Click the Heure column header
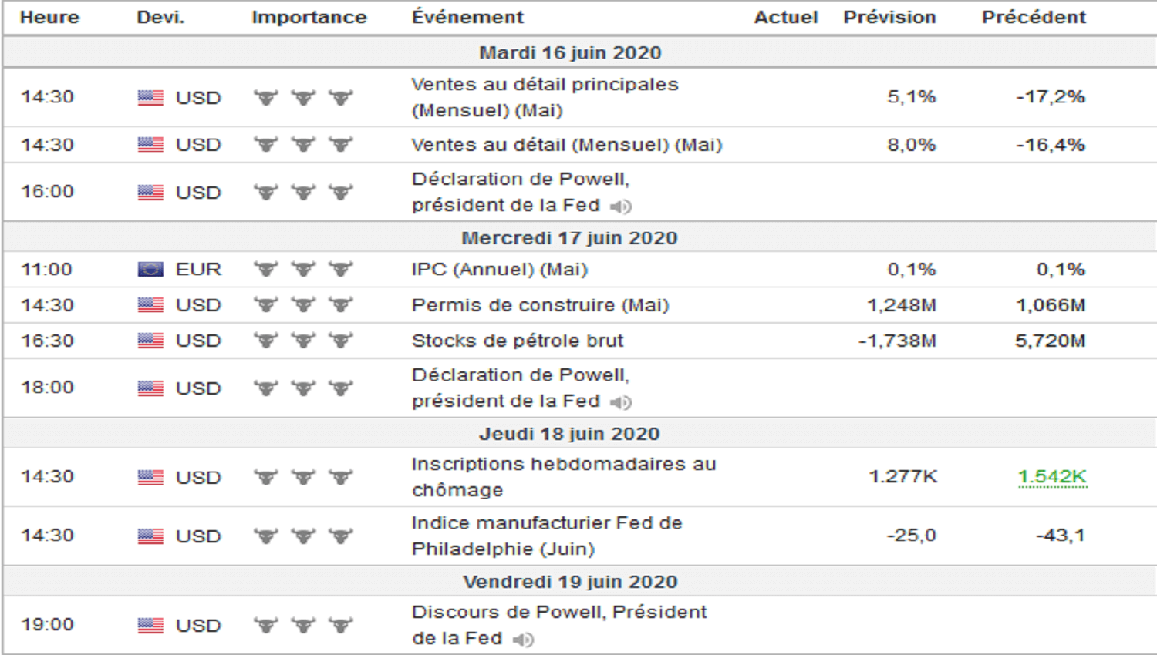Viewport: 1157px width, 655px height. click(x=49, y=17)
